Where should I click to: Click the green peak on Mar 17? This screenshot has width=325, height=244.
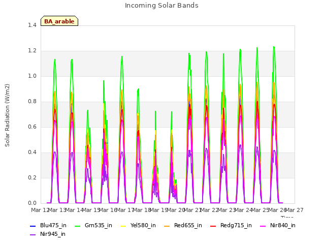[x=122, y=56]
